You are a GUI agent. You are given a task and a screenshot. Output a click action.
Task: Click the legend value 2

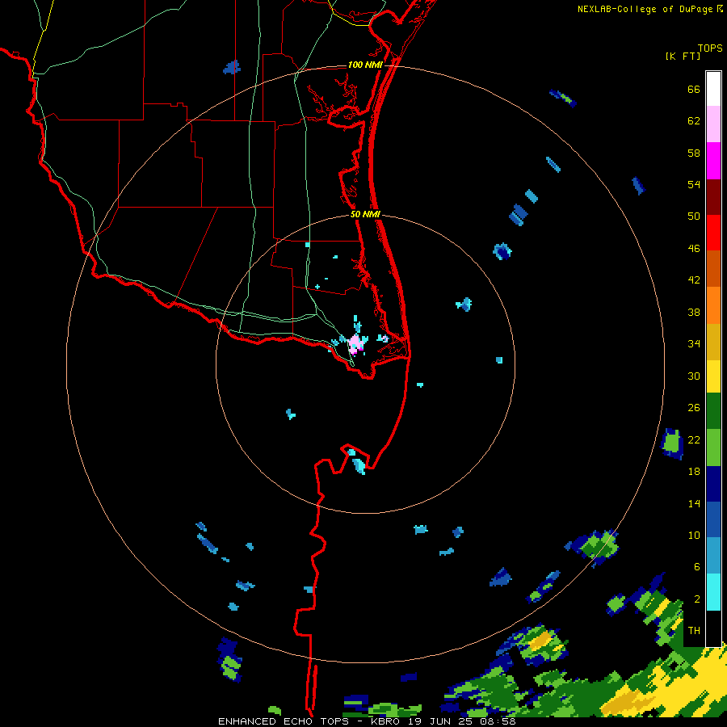coord(697,599)
